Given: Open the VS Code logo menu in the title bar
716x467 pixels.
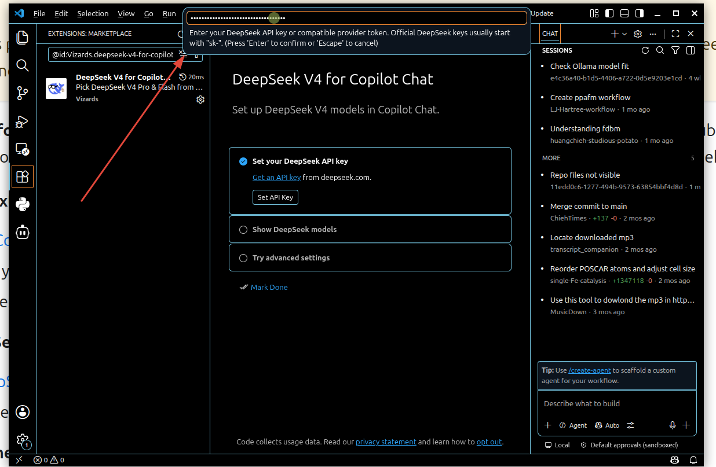Looking at the screenshot, I should point(19,13).
